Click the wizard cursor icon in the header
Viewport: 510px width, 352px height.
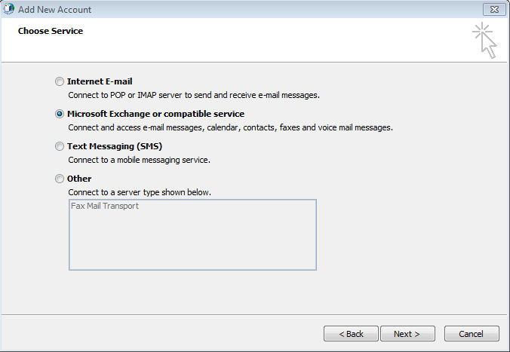(484, 40)
